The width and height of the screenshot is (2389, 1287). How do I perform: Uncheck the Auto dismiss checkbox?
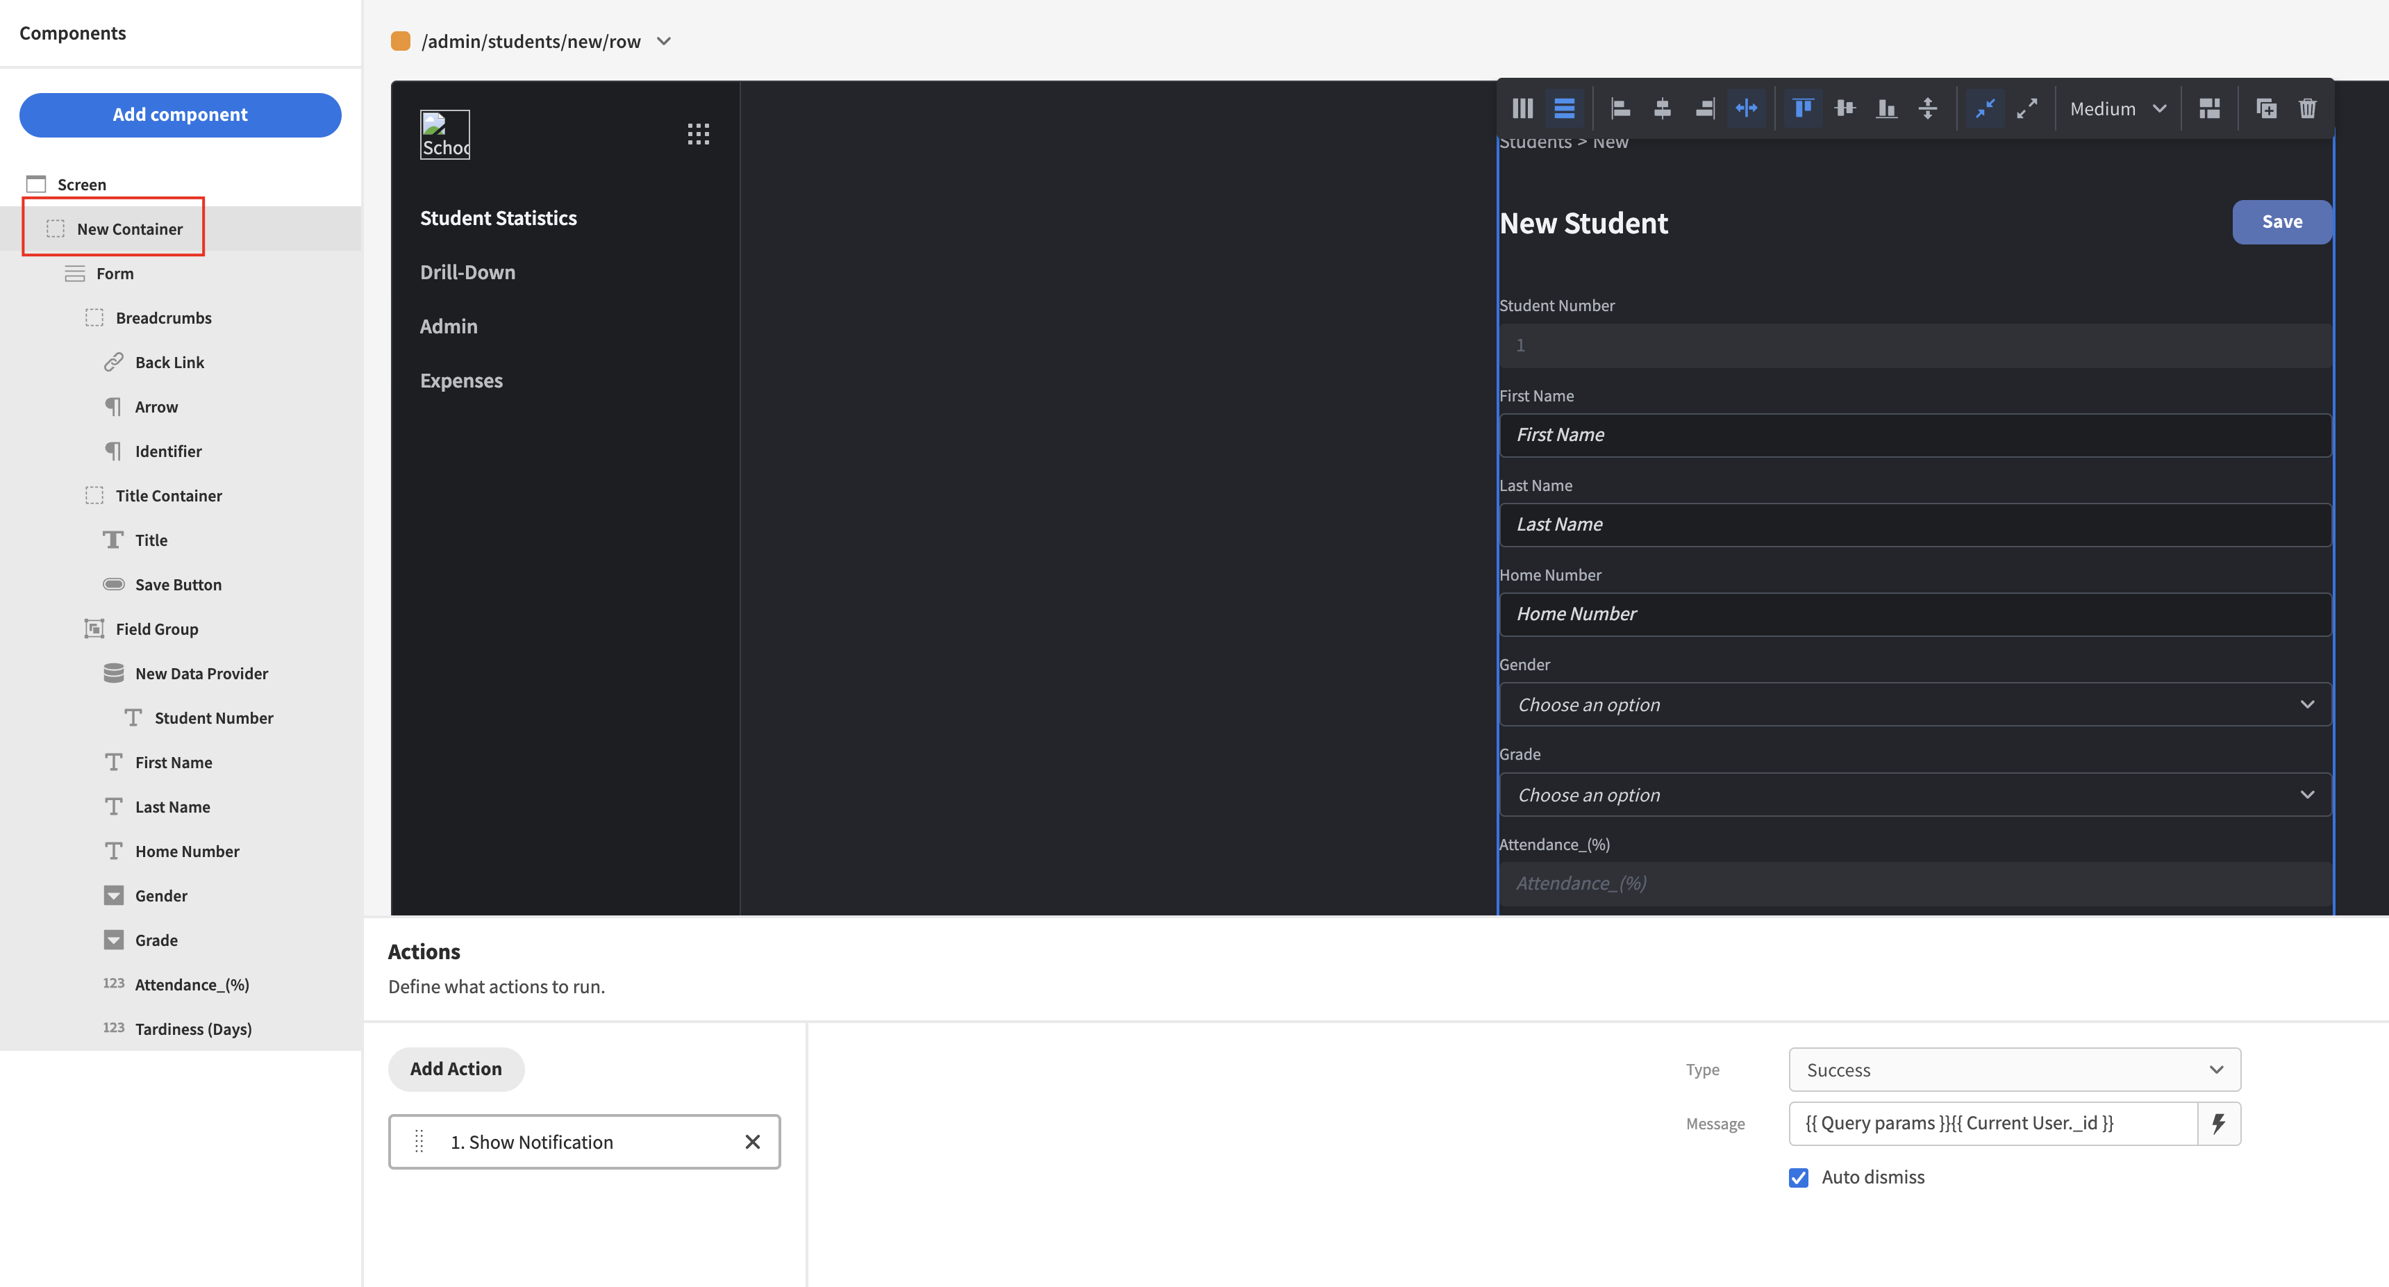click(1799, 1177)
